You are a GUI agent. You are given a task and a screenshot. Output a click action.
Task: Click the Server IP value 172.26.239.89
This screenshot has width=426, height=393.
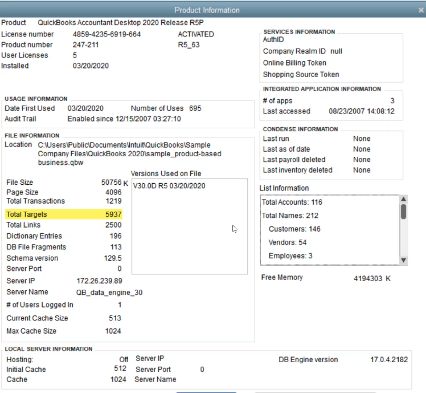click(99, 281)
